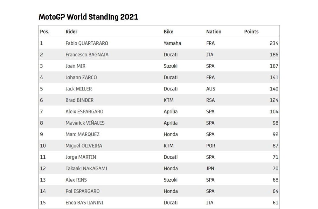Click Jack MILLER rider name
Viewport: 318px width, 209px height.
tap(79, 89)
